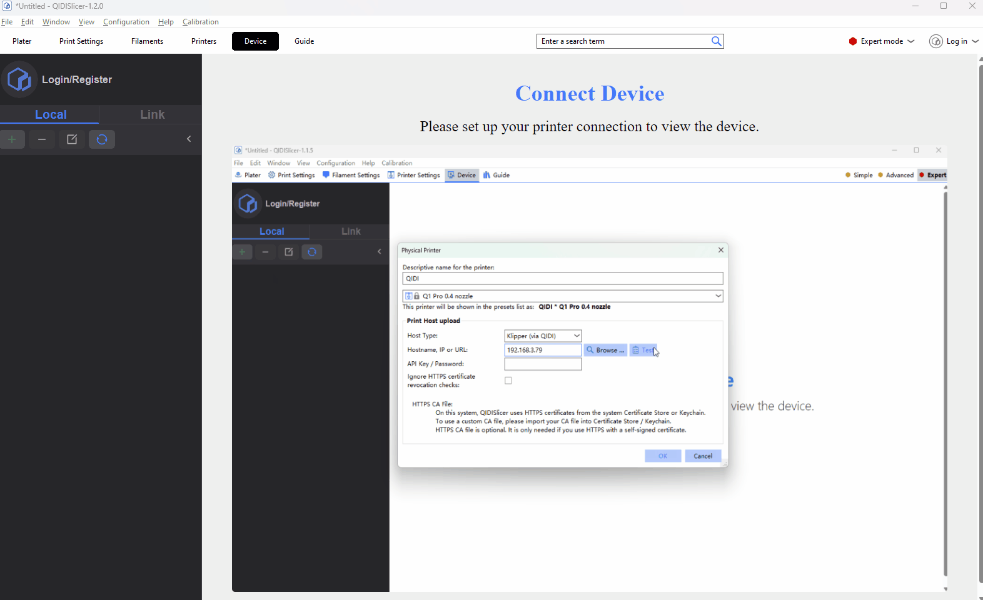Open the Configuration menu in the main menu bar
983x600 pixels.
coord(126,22)
